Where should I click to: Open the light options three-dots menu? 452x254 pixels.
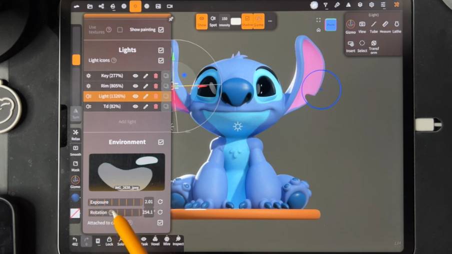270,21
